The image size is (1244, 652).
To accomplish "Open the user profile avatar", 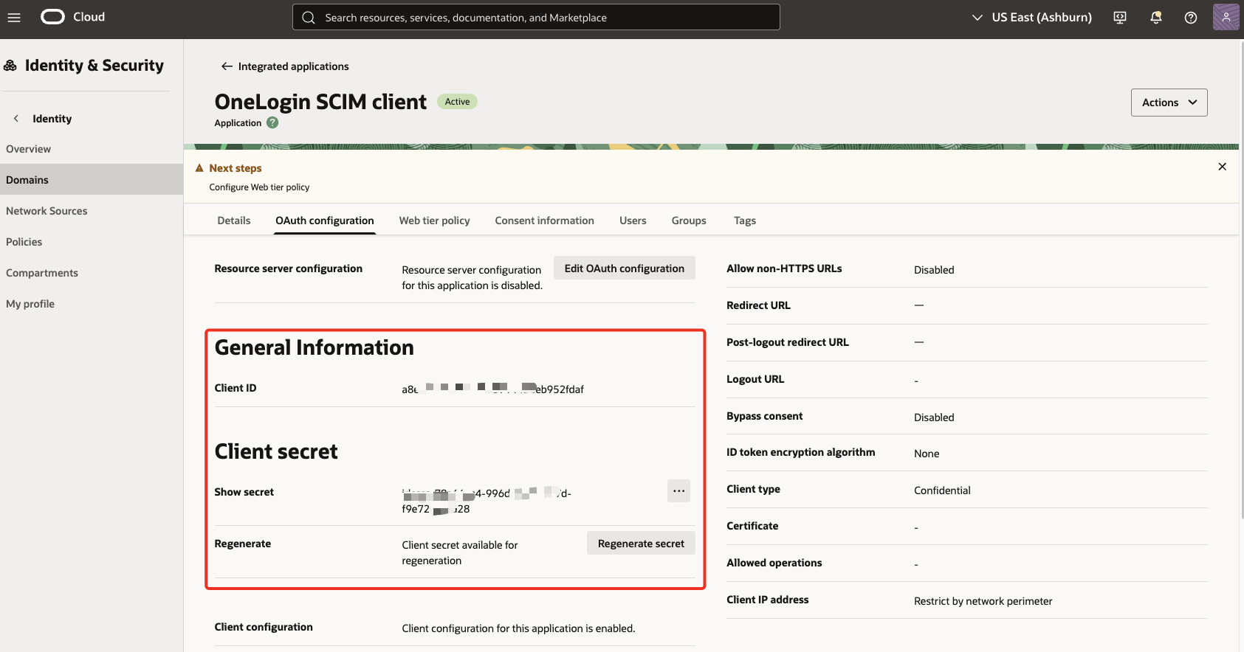I will 1226,17.
